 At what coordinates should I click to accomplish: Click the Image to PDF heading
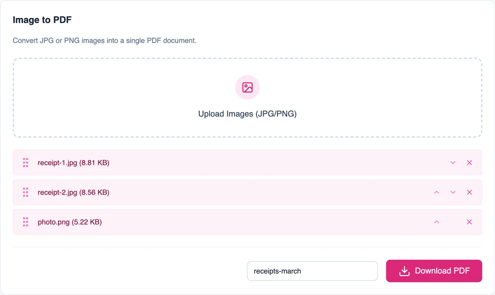[42, 20]
